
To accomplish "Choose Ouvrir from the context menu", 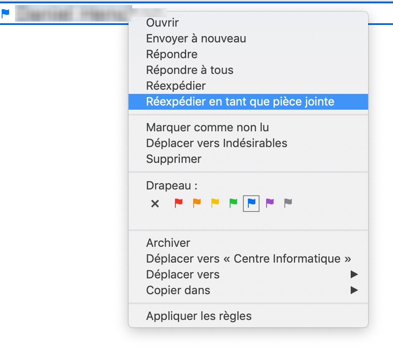I will pos(162,23).
